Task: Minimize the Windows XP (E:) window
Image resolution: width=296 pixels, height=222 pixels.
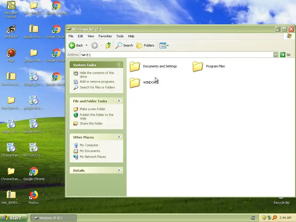Action: pos(278,29)
